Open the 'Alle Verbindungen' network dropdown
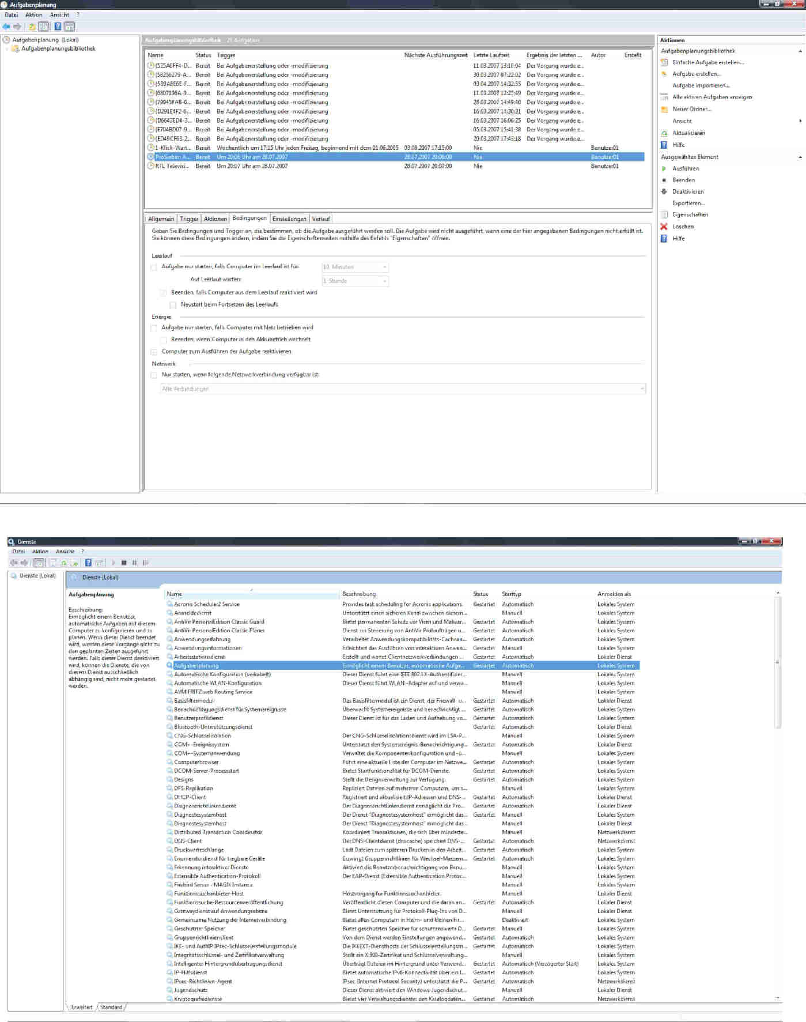Image resolution: width=806 pixels, height=1022 pixels. click(403, 389)
